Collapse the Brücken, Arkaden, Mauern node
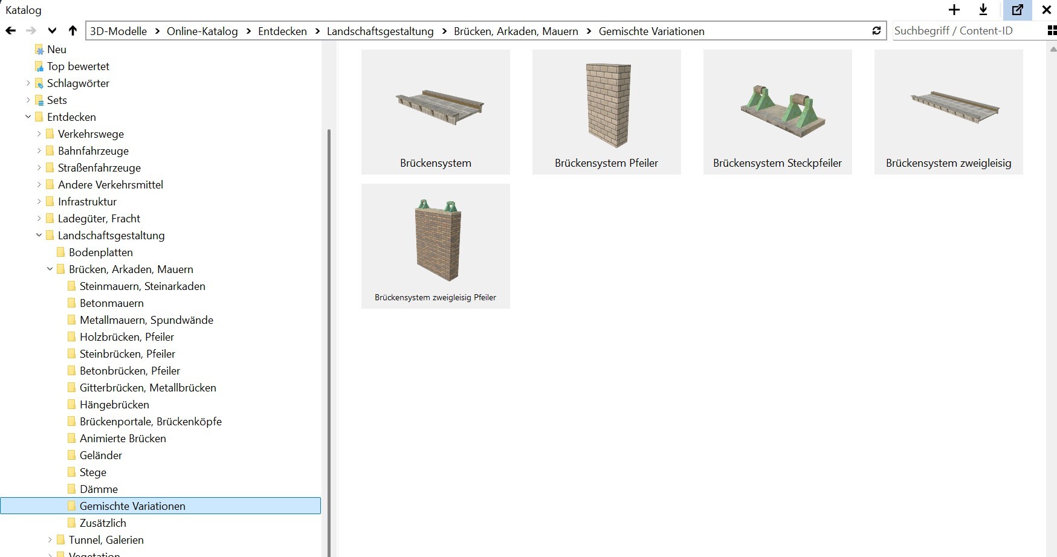 click(x=50, y=269)
